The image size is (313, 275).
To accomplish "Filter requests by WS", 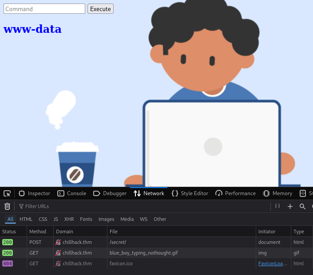I will point(143,219).
